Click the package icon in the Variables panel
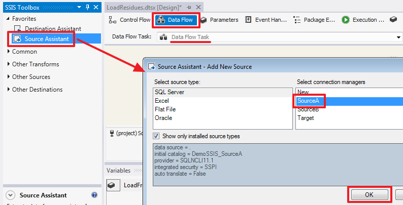This screenshot has width=403, height=205. tap(111, 185)
